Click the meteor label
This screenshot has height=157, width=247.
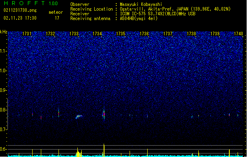56,12
